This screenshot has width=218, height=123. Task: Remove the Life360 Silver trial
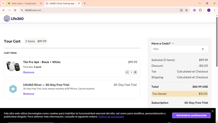[x=29, y=94]
